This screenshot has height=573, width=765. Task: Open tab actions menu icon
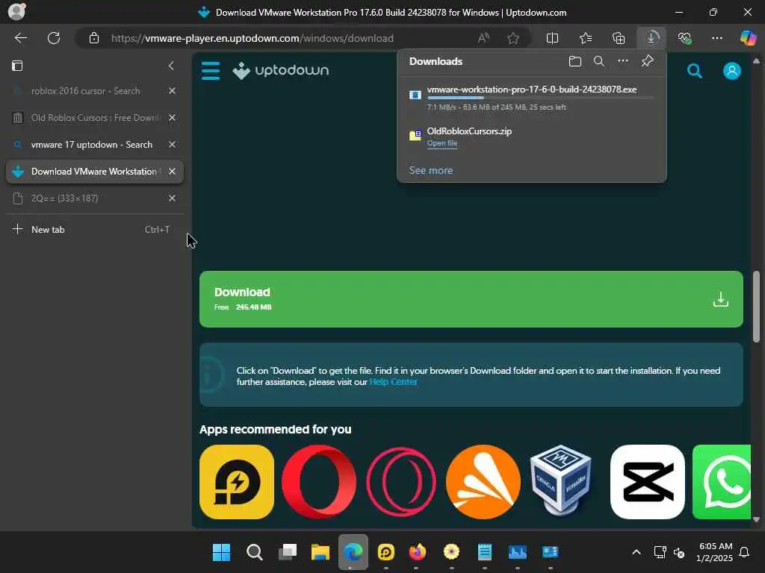(x=17, y=66)
